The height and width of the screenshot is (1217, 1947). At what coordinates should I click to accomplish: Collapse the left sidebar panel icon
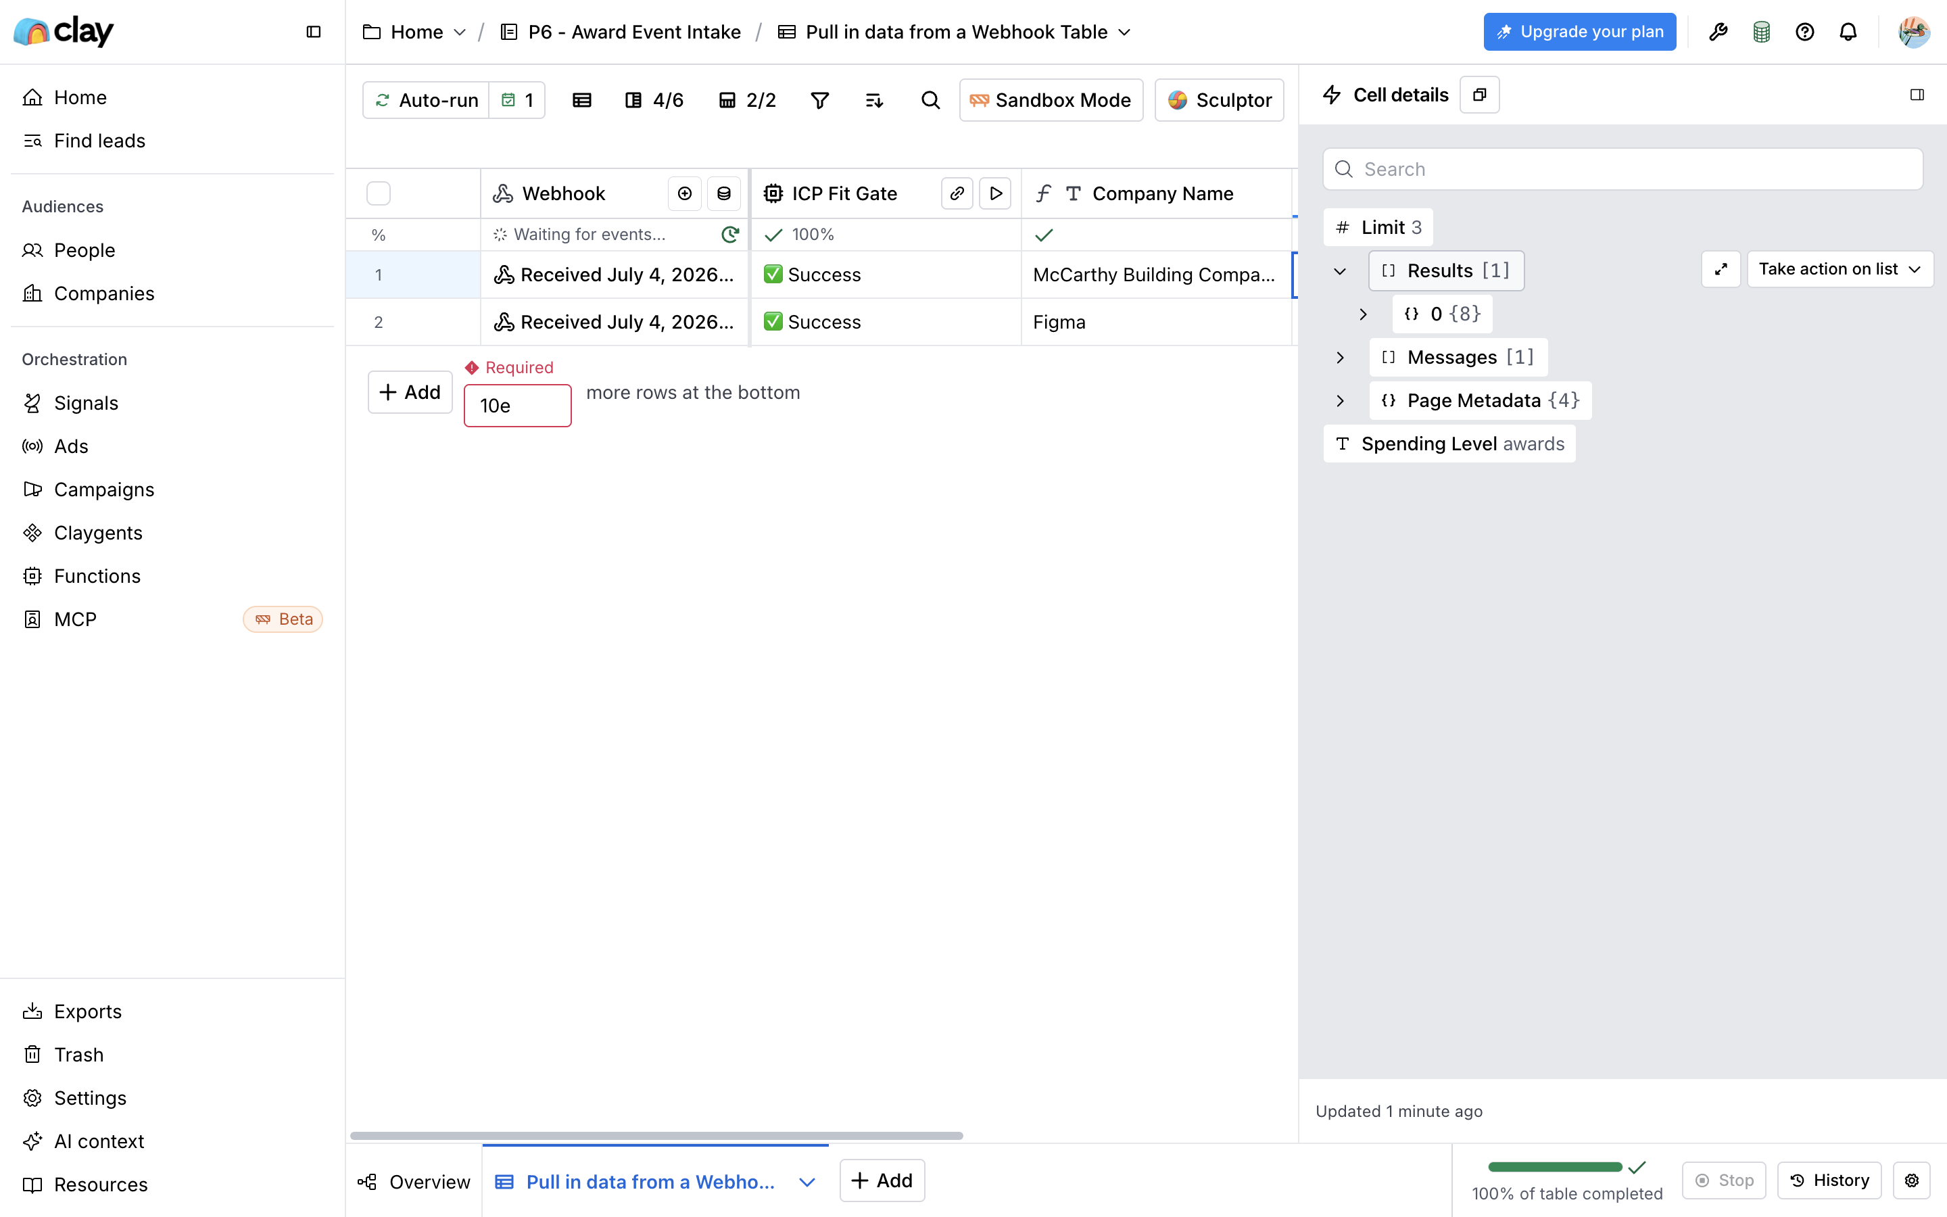click(x=314, y=31)
